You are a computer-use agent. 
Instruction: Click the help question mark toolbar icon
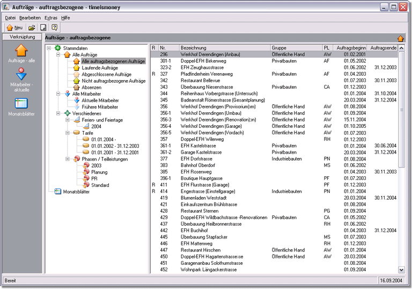pos(54,27)
